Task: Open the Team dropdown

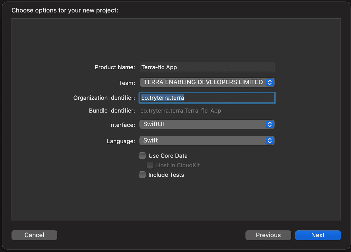Action: click(207, 82)
